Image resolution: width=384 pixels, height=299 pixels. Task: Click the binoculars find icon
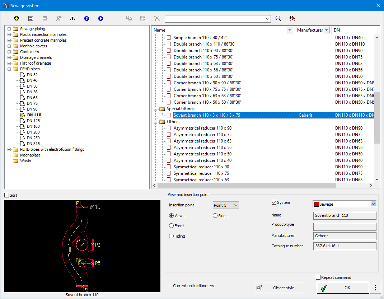tap(292, 18)
